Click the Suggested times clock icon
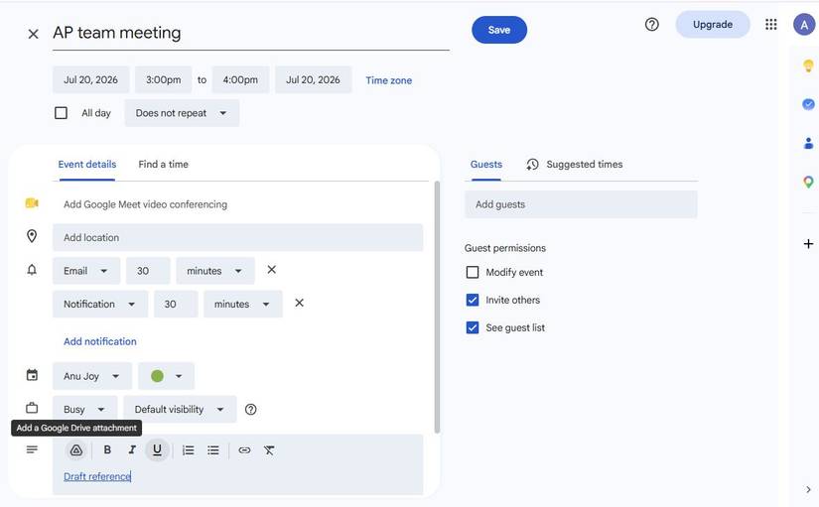The width and height of the screenshot is (819, 507). coord(532,165)
